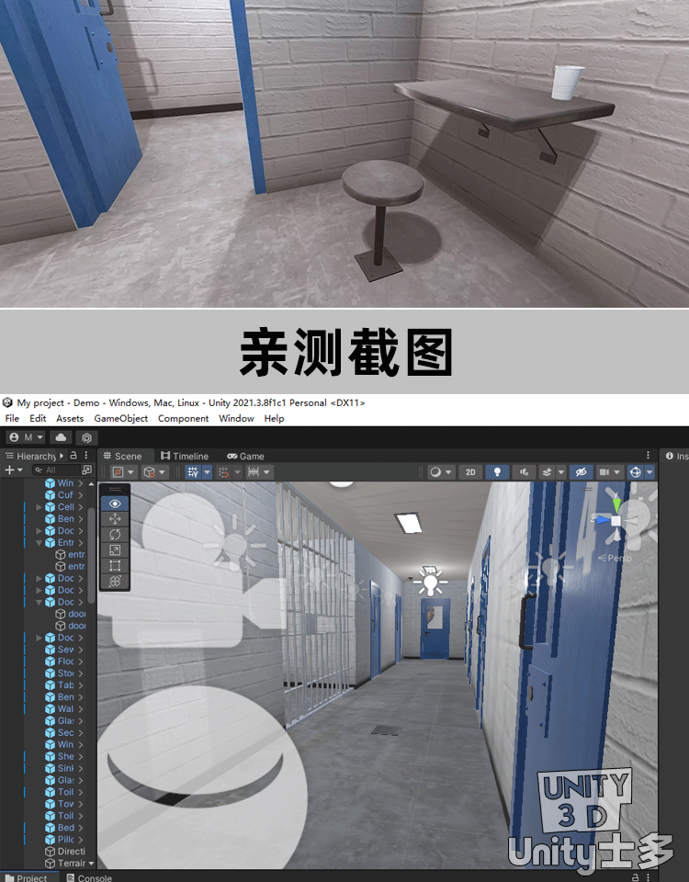The width and height of the screenshot is (689, 882).
Task: Open the File menu
Action: coord(12,418)
